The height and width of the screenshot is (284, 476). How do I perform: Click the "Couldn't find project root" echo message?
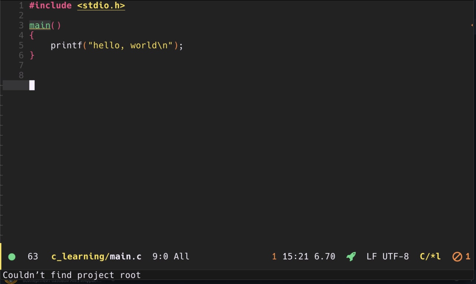pos(72,275)
